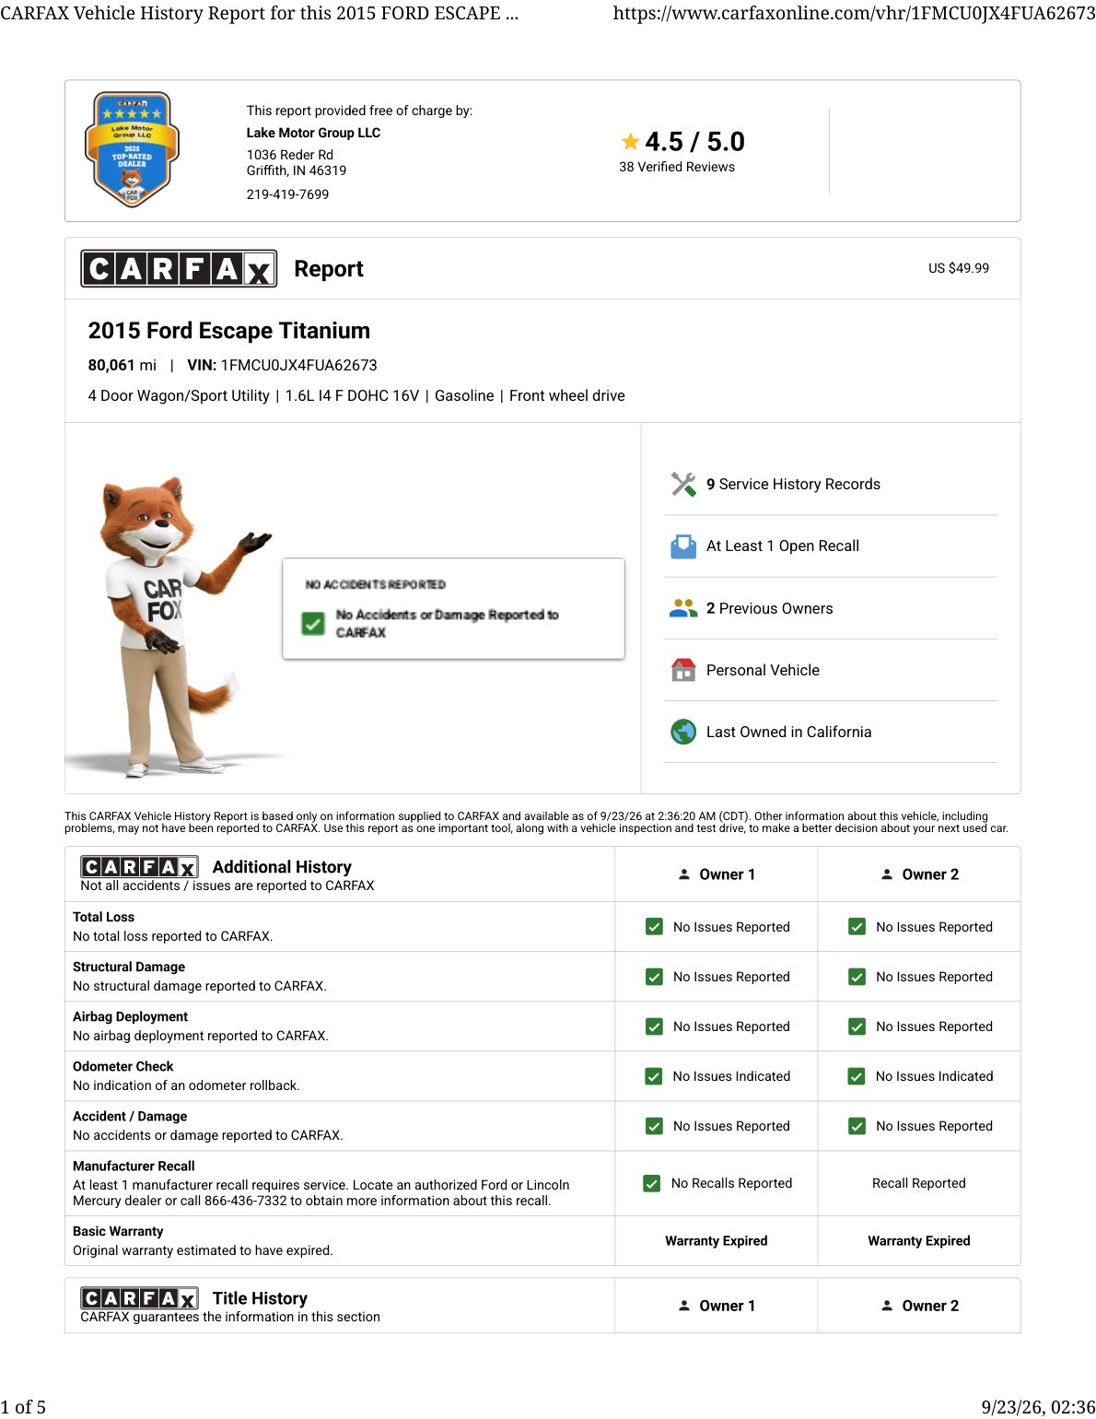Image resolution: width=1096 pixels, height=1419 pixels.
Task: Click Warranty Expired under Owner 1
Action: 717,1241
